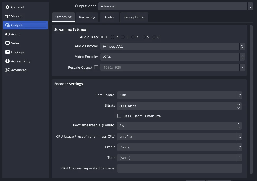
Task: Open the Video Encoder dropdown
Action: (172, 57)
